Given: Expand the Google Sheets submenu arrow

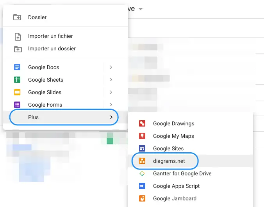Looking at the screenshot, I should [111, 80].
